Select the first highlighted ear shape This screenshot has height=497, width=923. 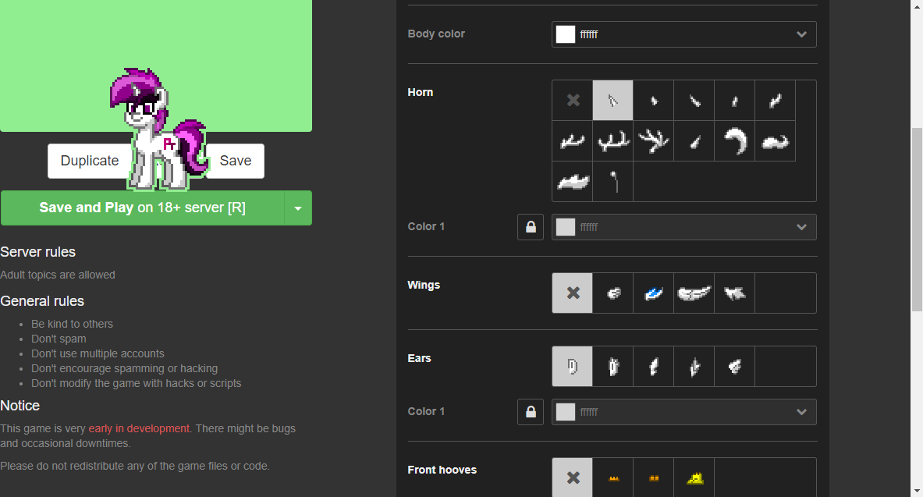[573, 366]
